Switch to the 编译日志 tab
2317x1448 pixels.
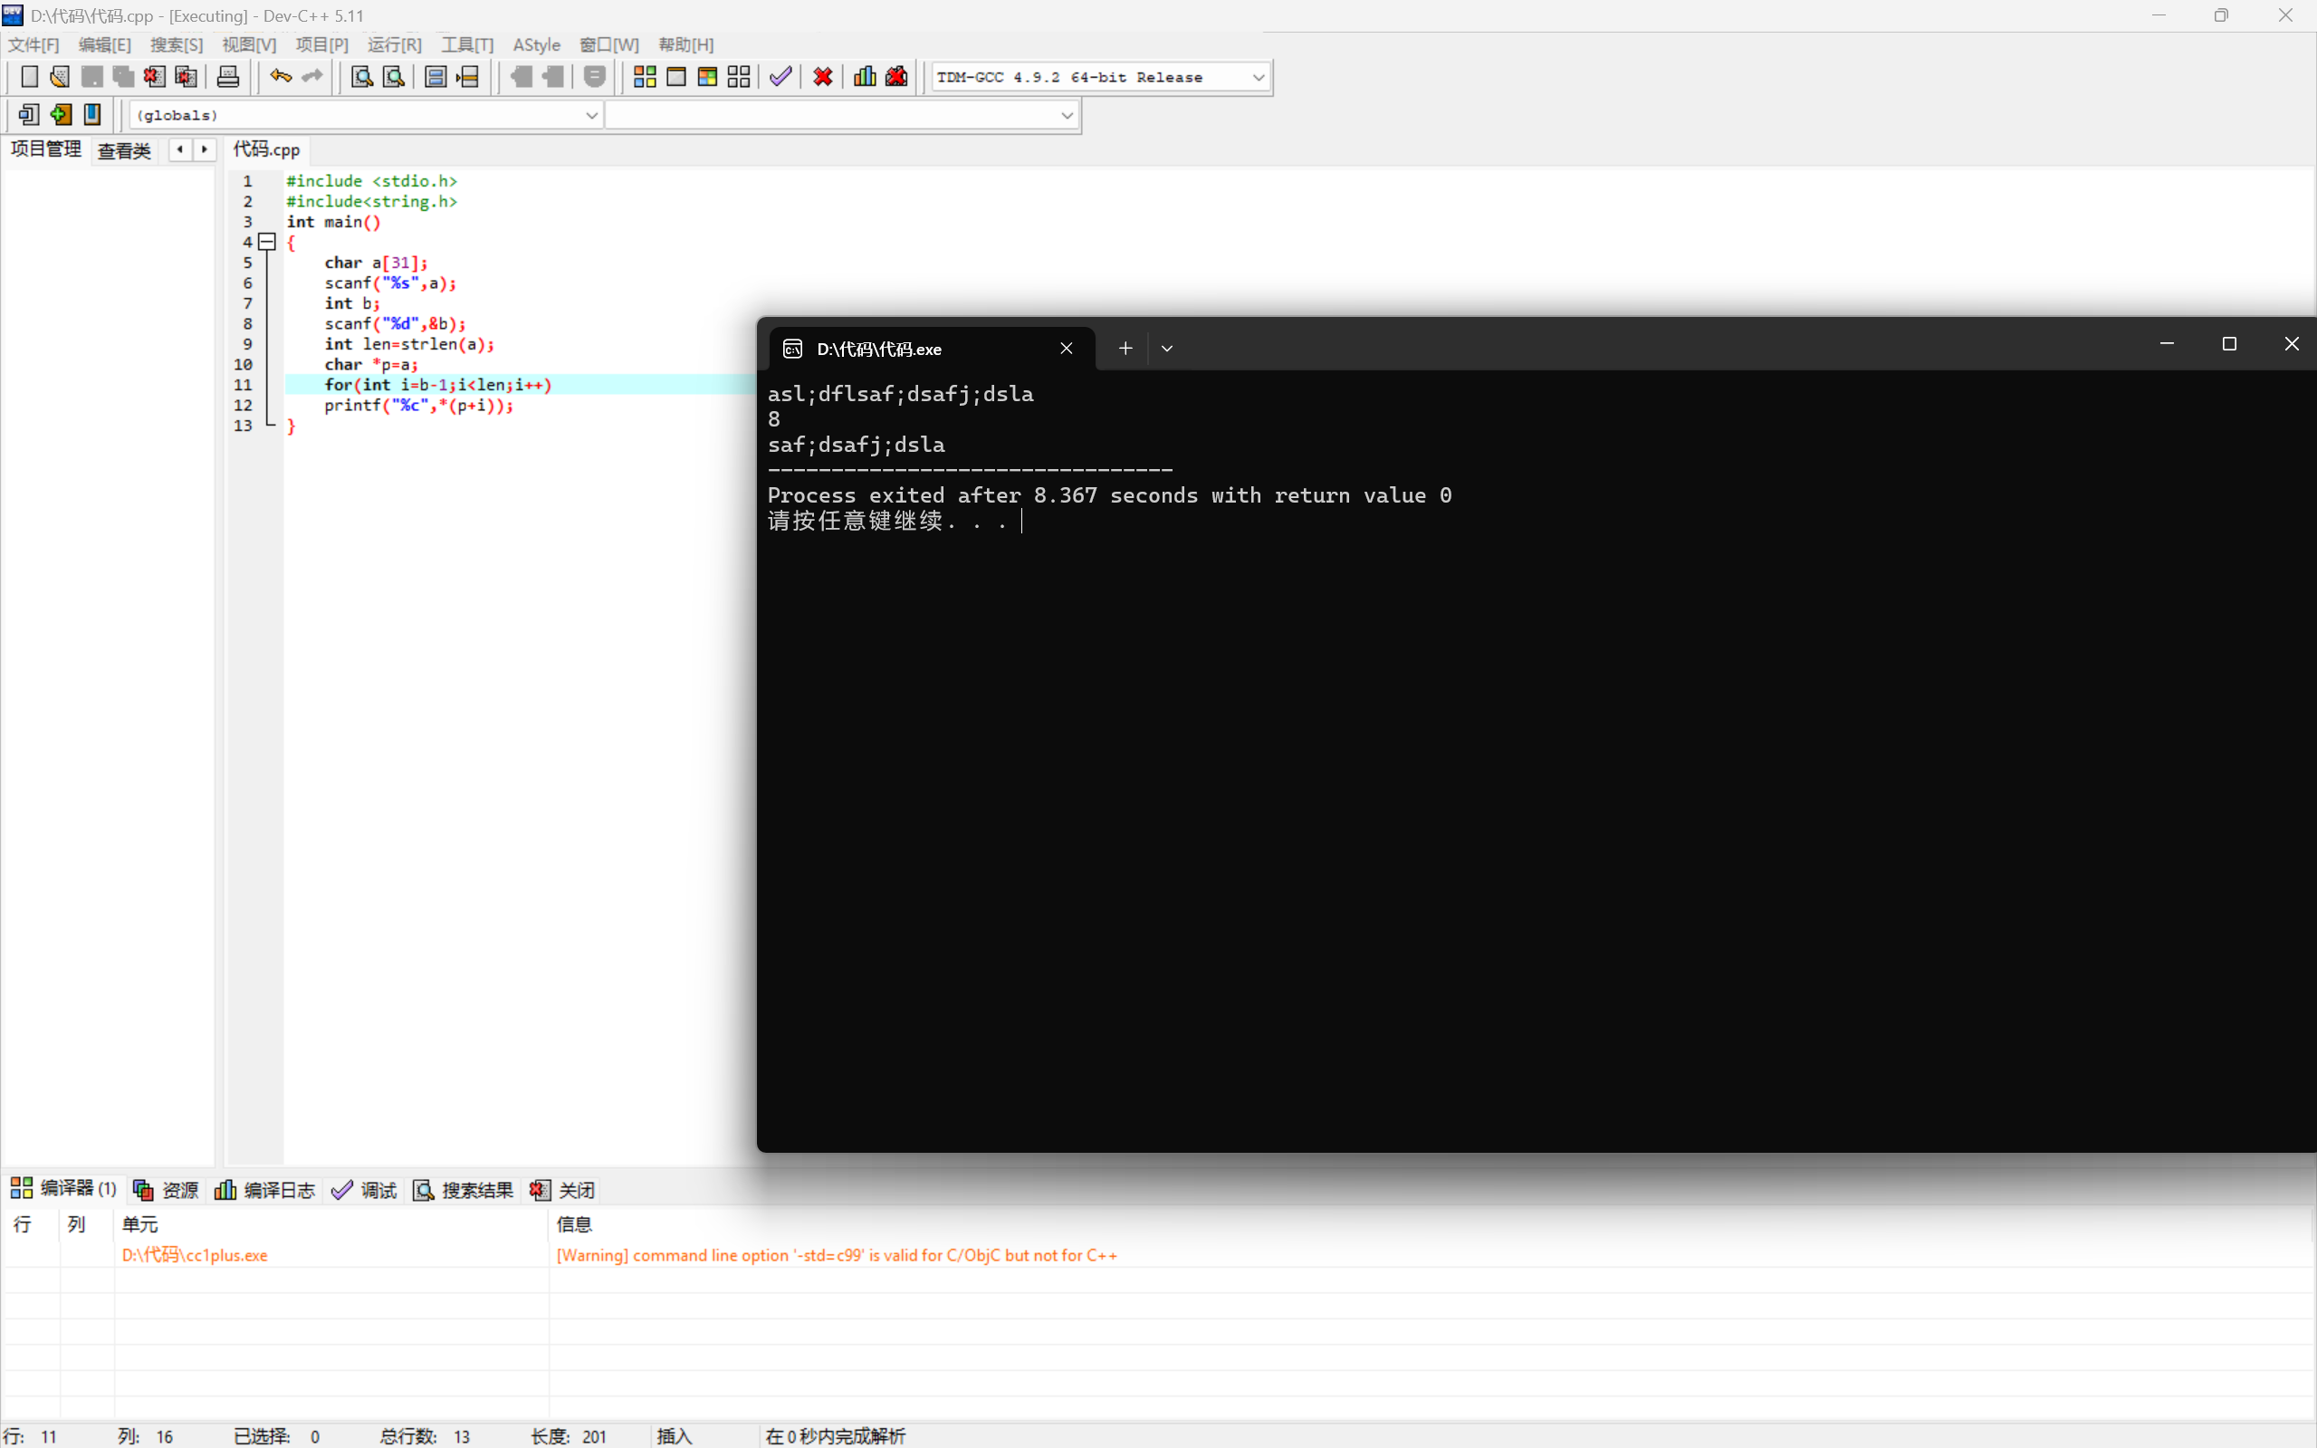tap(265, 1189)
